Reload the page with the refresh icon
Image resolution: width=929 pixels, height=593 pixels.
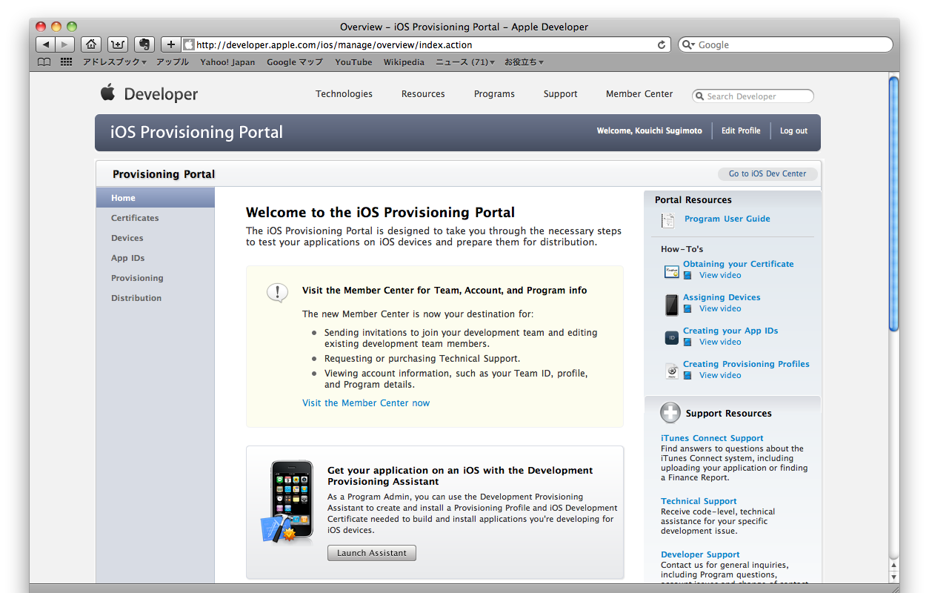[662, 44]
